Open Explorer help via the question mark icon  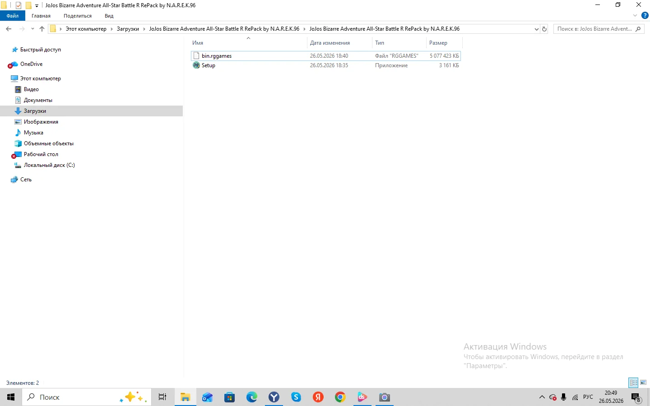point(645,16)
